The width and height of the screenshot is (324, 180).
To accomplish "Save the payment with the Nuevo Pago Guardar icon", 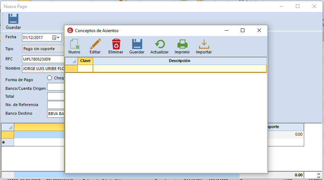I will pyautogui.click(x=13, y=21).
